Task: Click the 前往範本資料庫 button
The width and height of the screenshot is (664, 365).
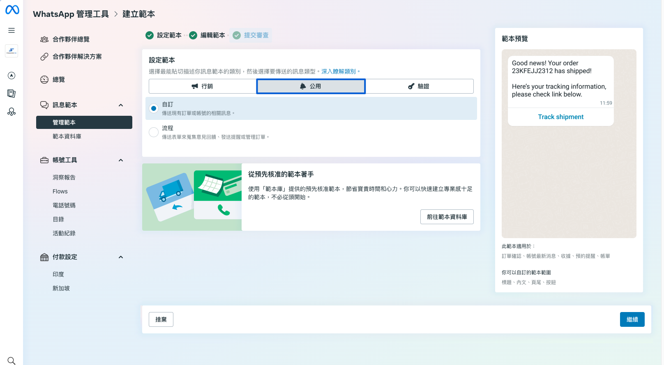Action: pos(447,217)
